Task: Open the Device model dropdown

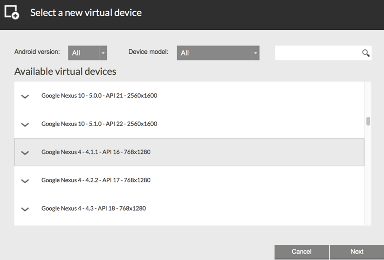Action: [x=218, y=53]
